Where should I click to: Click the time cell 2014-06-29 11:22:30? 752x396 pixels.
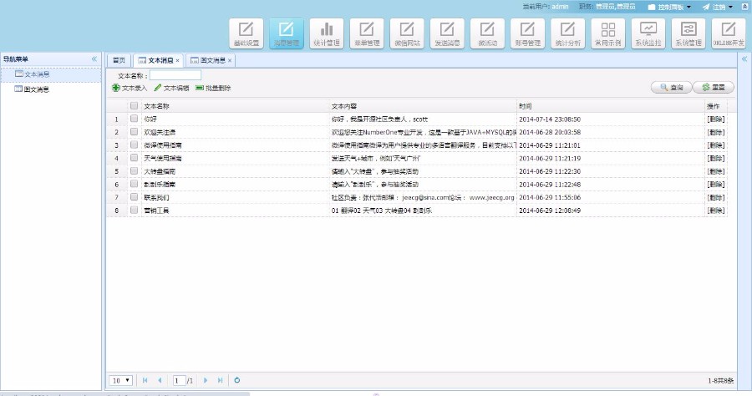coord(610,171)
